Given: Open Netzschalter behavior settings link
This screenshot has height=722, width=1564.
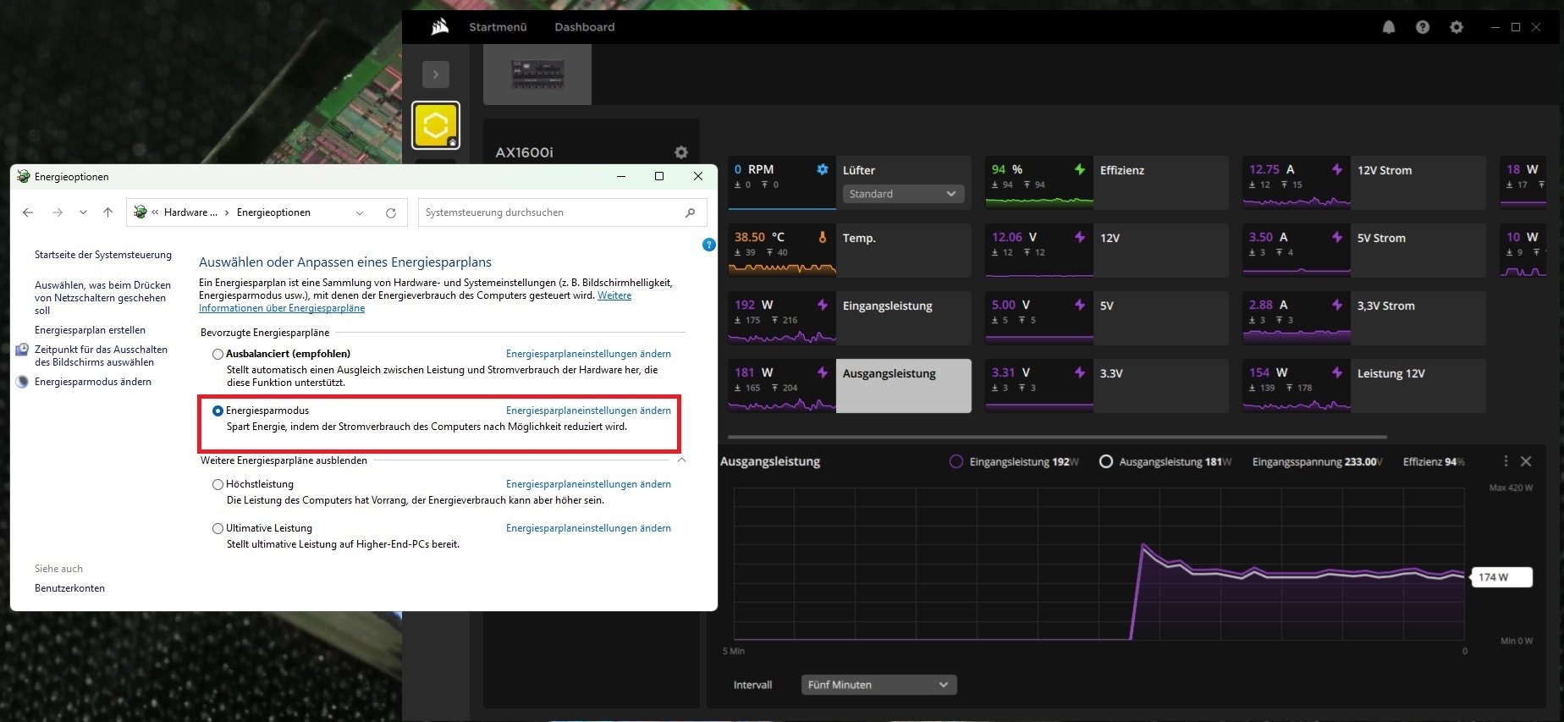Looking at the screenshot, I should [102, 298].
